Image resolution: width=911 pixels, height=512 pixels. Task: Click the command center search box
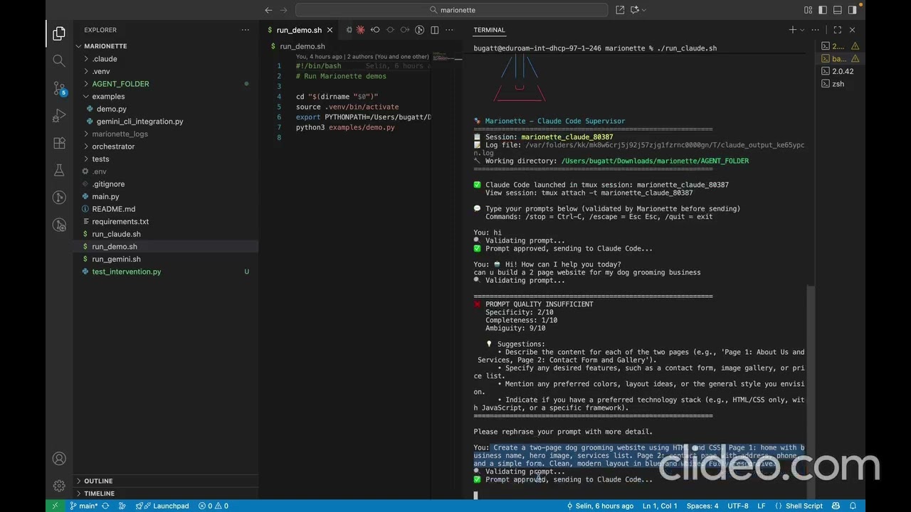(x=452, y=10)
